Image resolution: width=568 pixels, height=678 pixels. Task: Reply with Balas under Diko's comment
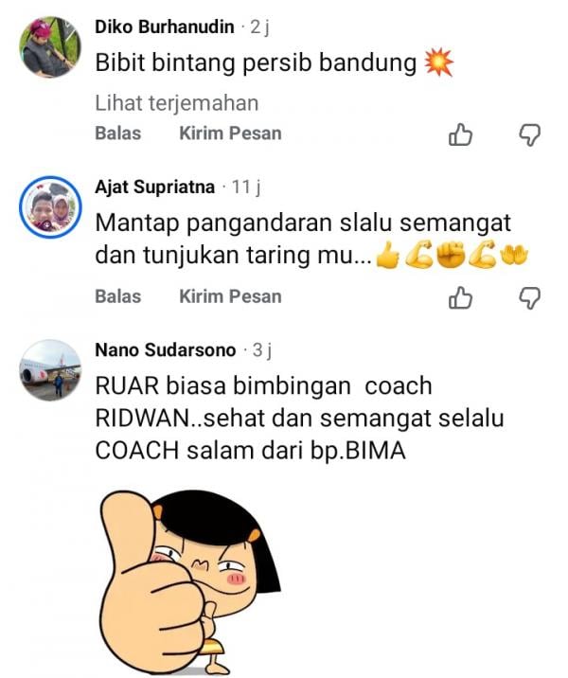point(118,134)
